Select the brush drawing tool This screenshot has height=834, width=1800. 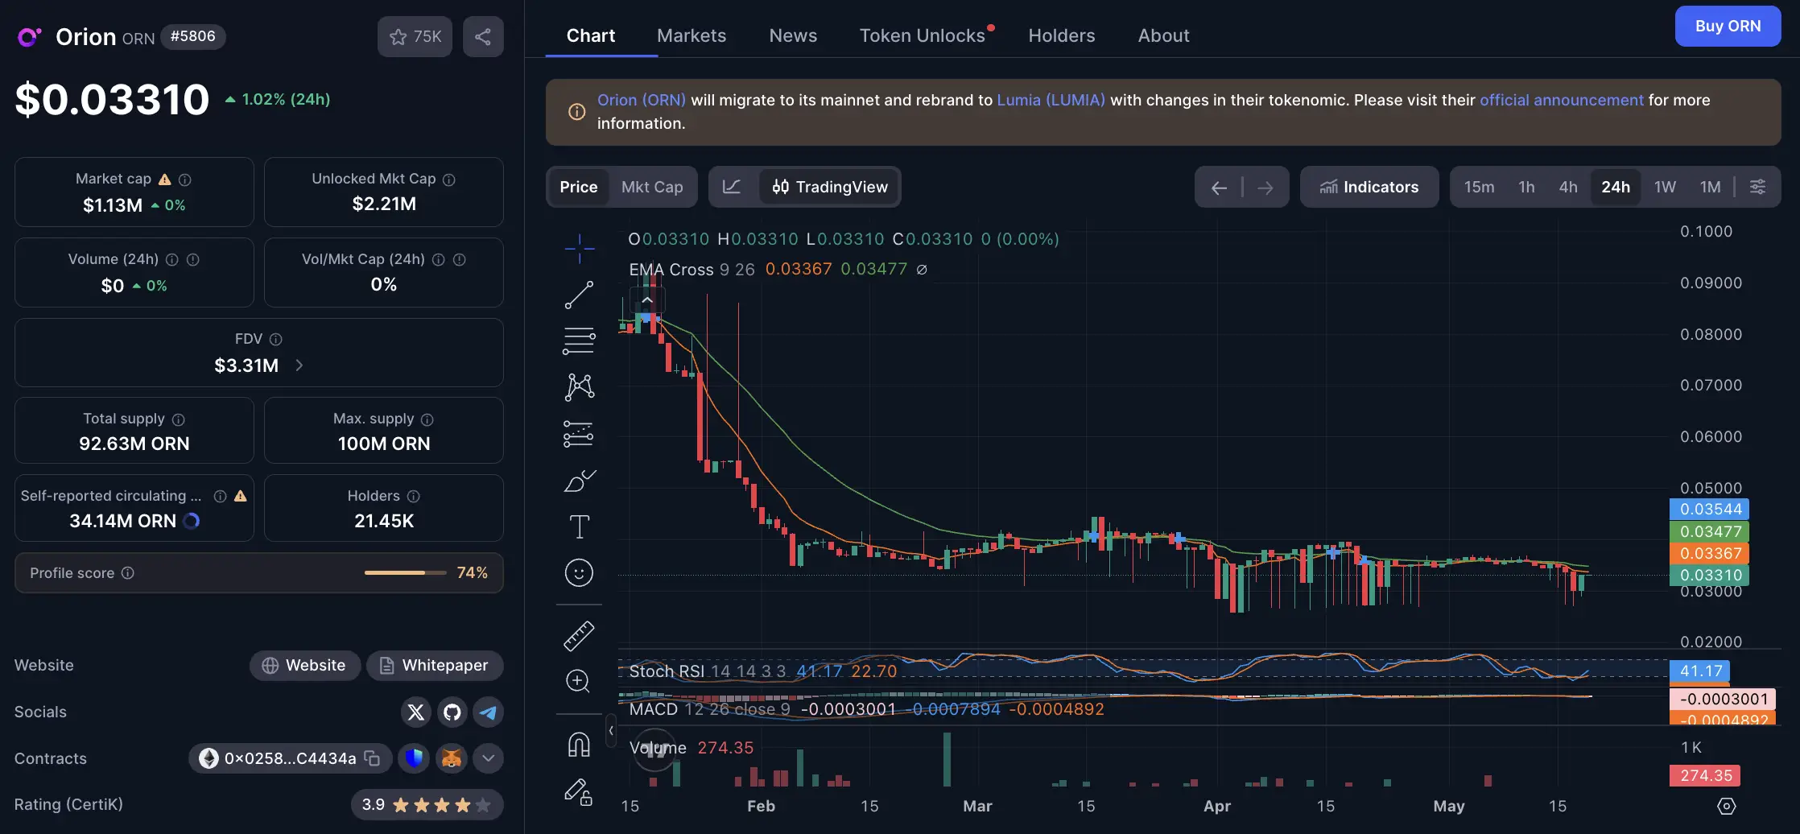(x=579, y=481)
